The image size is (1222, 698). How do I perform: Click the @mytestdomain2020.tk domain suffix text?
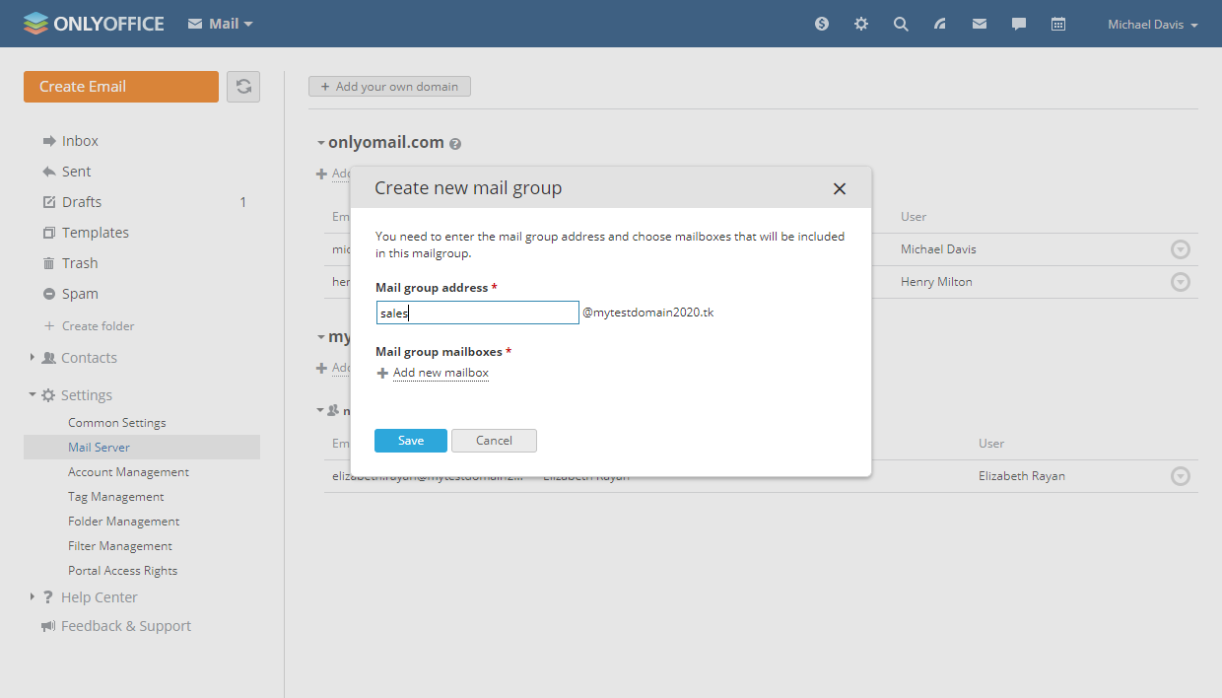click(x=648, y=313)
